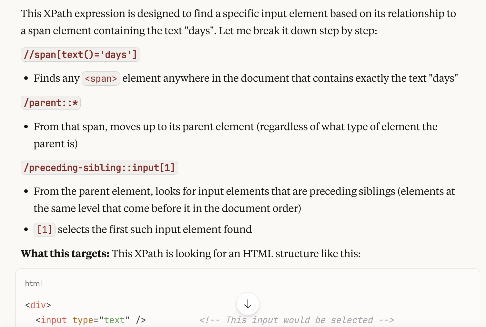Click 'selects the first such input element found'

tap(155, 229)
